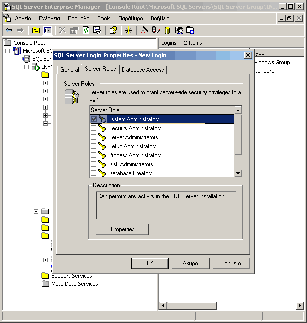Screen dimensions: 307x323
Task: Open the Tools menu
Action: point(104,18)
